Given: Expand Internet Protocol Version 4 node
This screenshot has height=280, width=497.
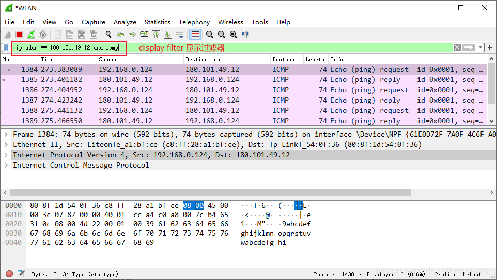Looking at the screenshot, I should (6, 155).
